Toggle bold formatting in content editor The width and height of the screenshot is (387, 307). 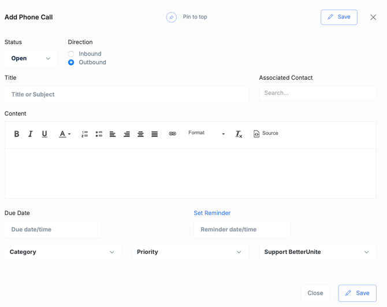[x=17, y=134]
